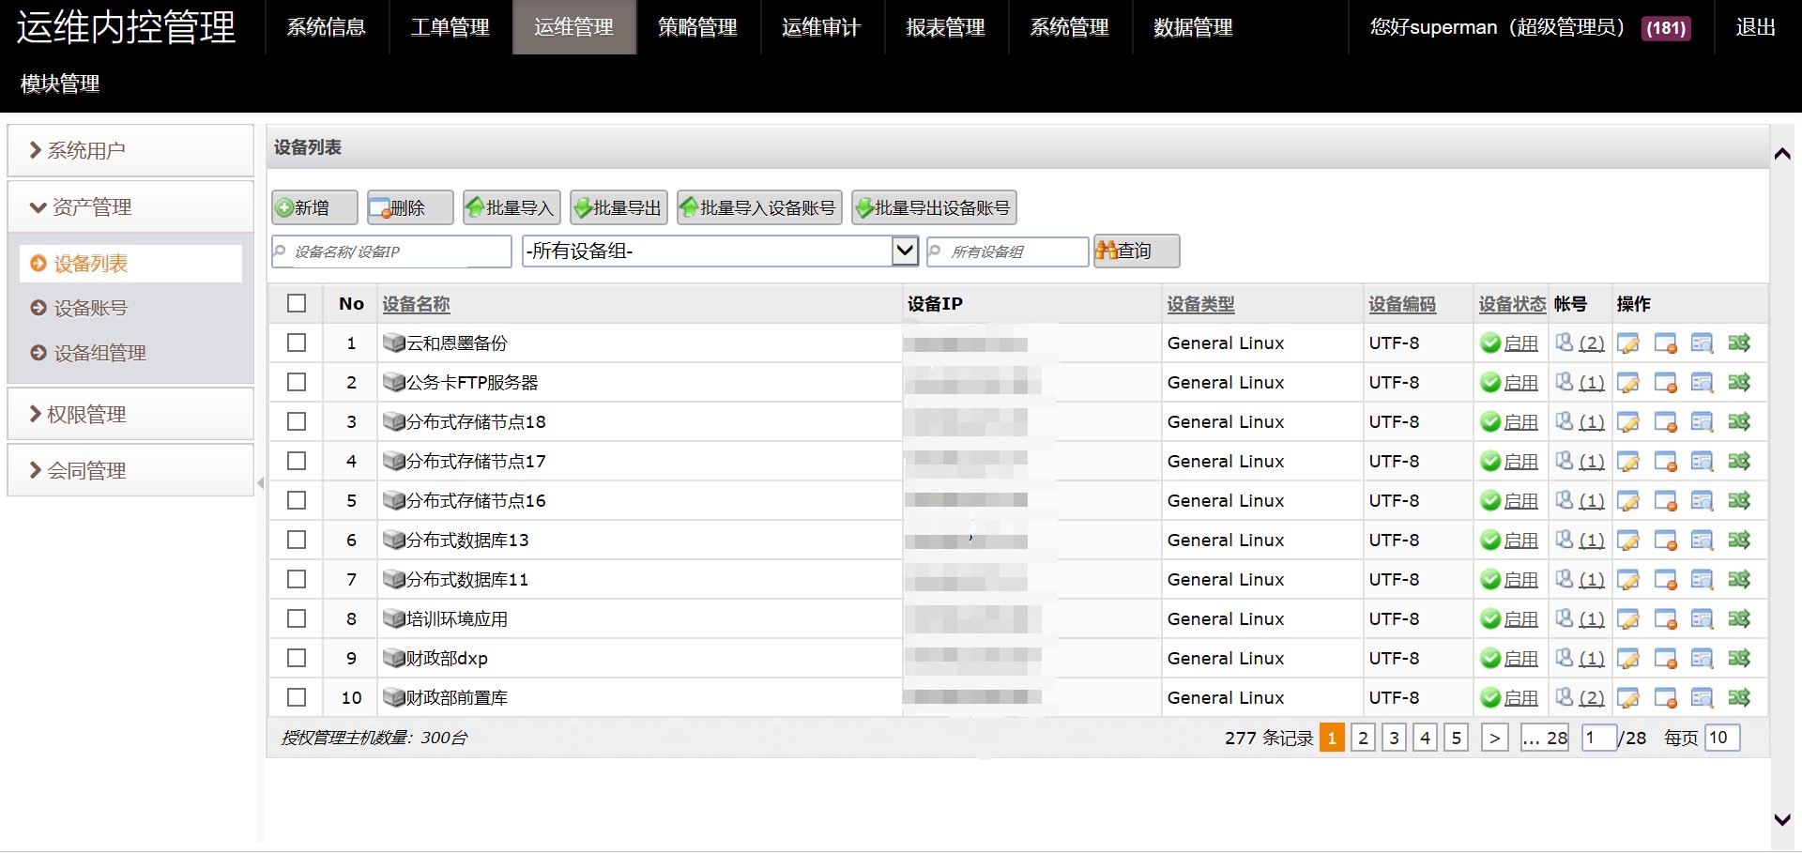Viewport: 1802px width, 853px height.
Task: Click the 查询 search button
Action: pyautogui.click(x=1136, y=251)
